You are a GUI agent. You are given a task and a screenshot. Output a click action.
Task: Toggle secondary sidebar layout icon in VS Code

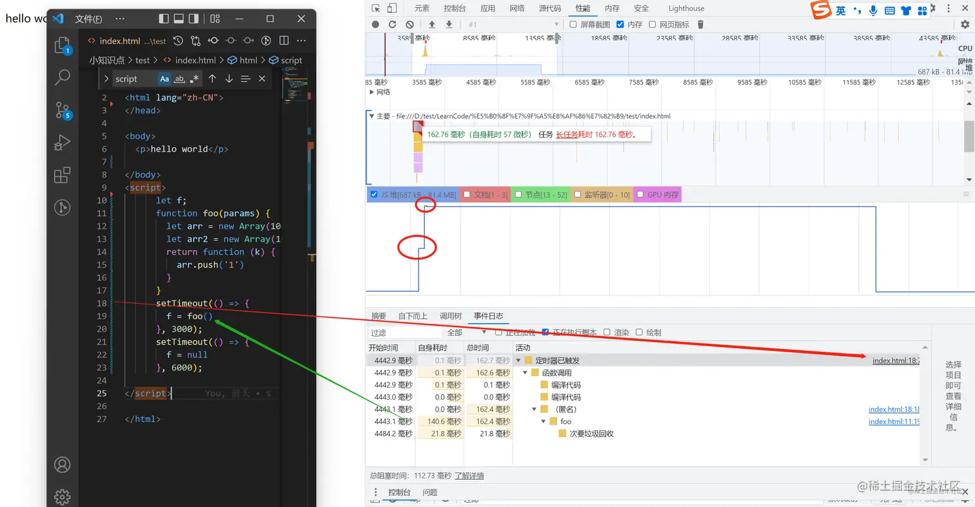[194, 19]
